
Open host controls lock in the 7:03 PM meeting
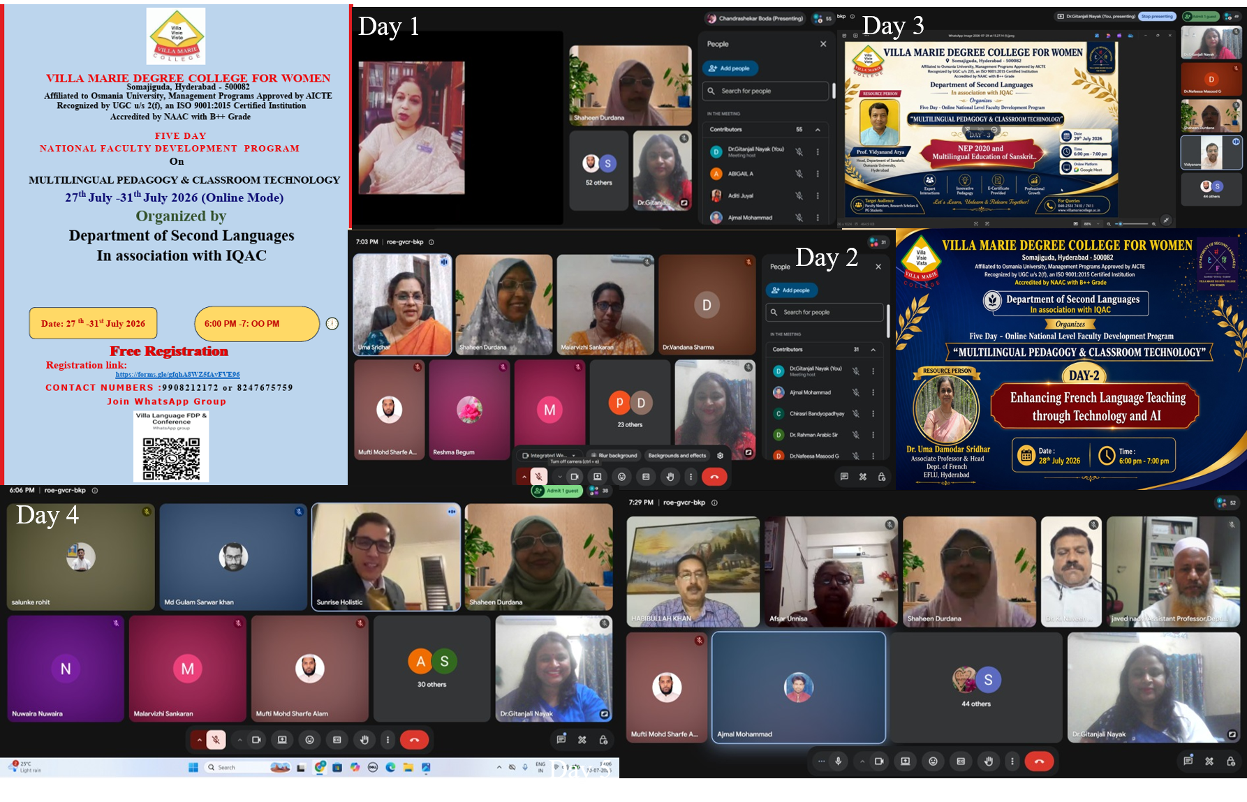882,477
